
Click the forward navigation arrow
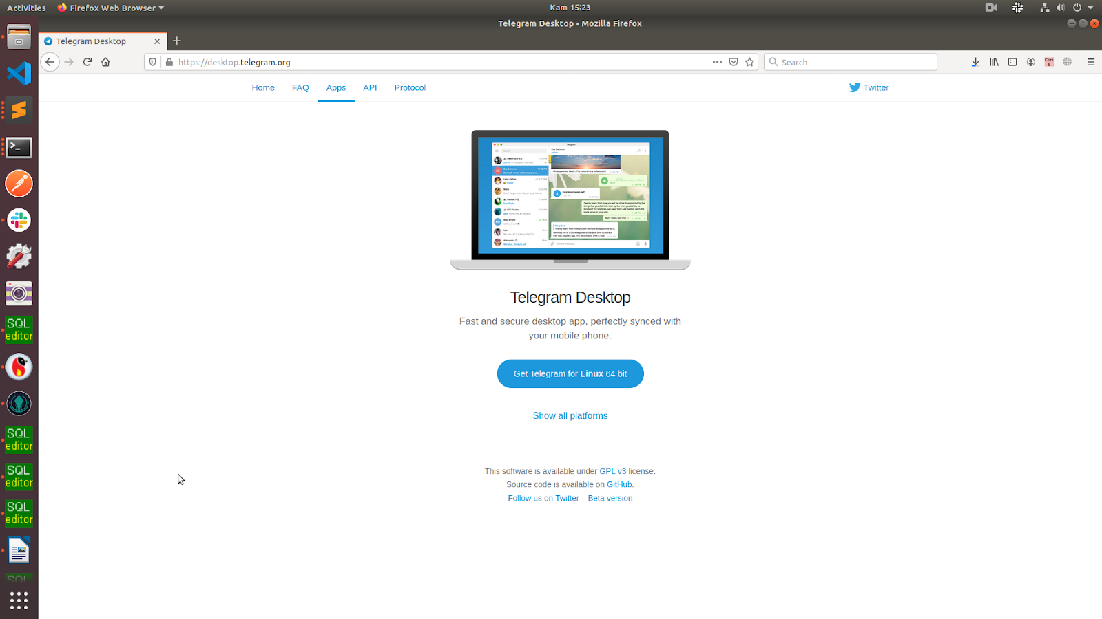click(x=69, y=62)
